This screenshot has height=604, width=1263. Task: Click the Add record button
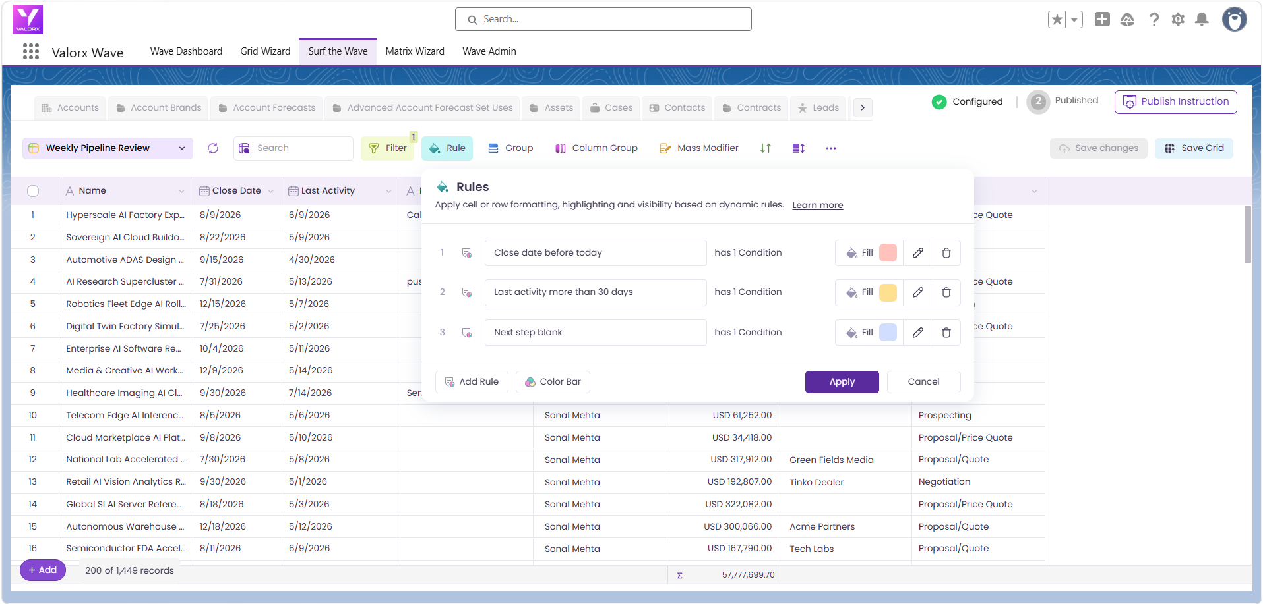[43, 570]
